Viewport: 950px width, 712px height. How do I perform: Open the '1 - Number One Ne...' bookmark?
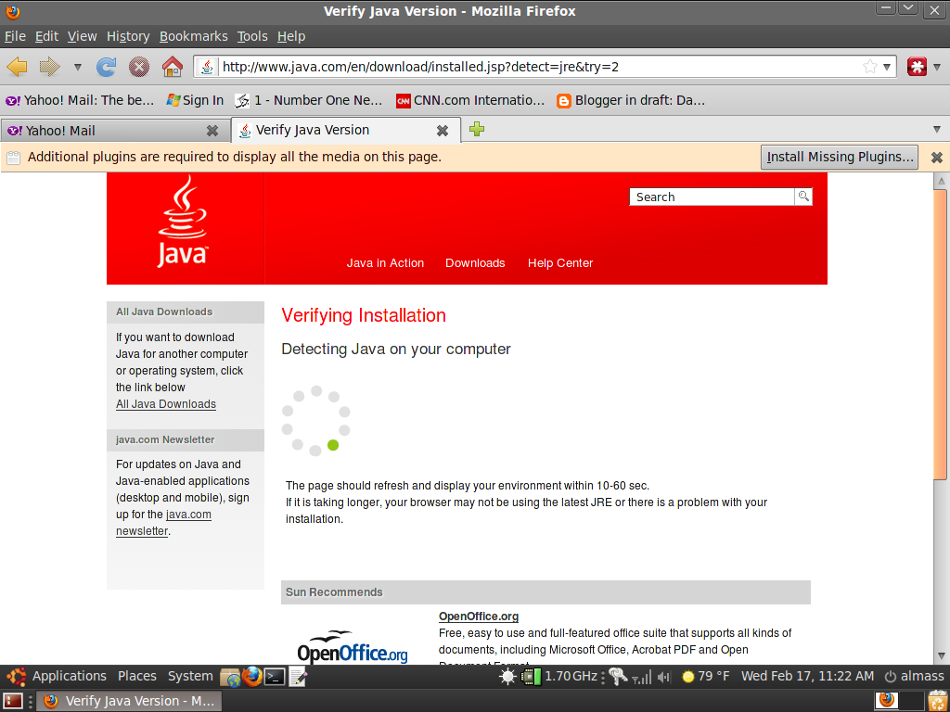tap(309, 100)
